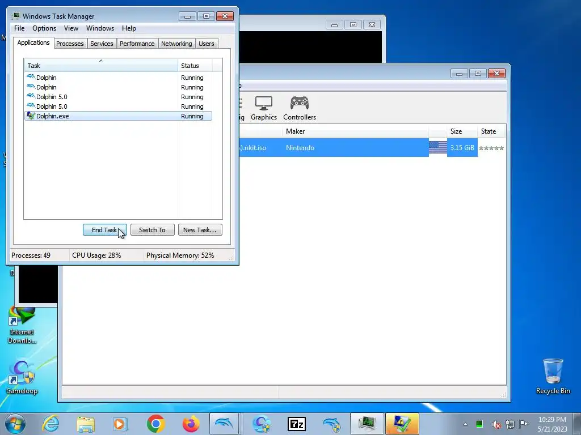Switch to the Networking tab
This screenshot has height=435, width=581.
tap(176, 44)
